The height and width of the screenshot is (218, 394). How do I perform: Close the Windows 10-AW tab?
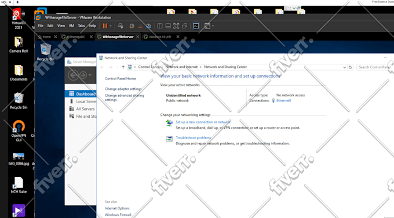point(178,37)
